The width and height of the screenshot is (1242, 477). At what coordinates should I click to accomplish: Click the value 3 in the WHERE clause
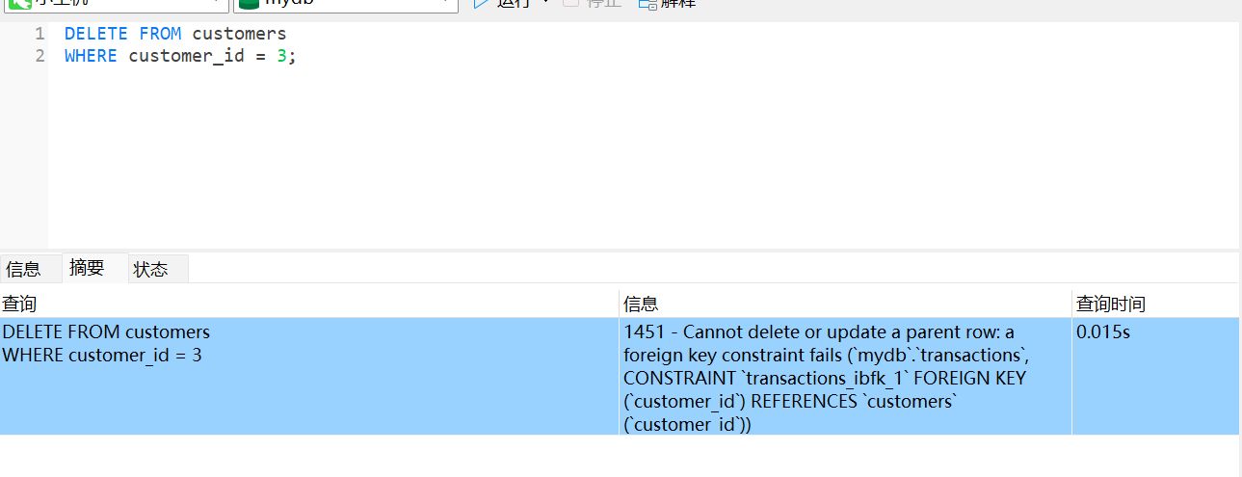point(282,56)
